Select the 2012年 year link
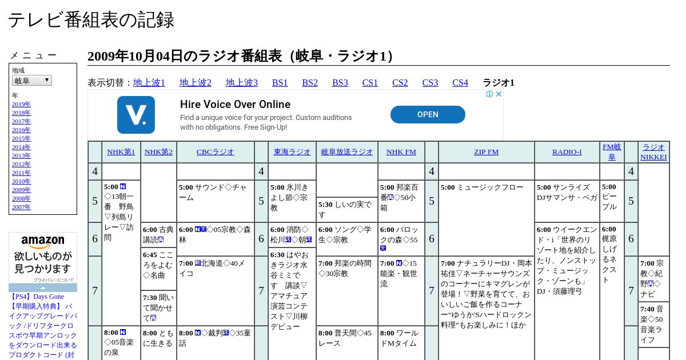 pyautogui.click(x=21, y=164)
